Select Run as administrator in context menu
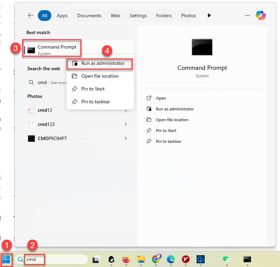The width and height of the screenshot is (280, 267). click(x=103, y=63)
